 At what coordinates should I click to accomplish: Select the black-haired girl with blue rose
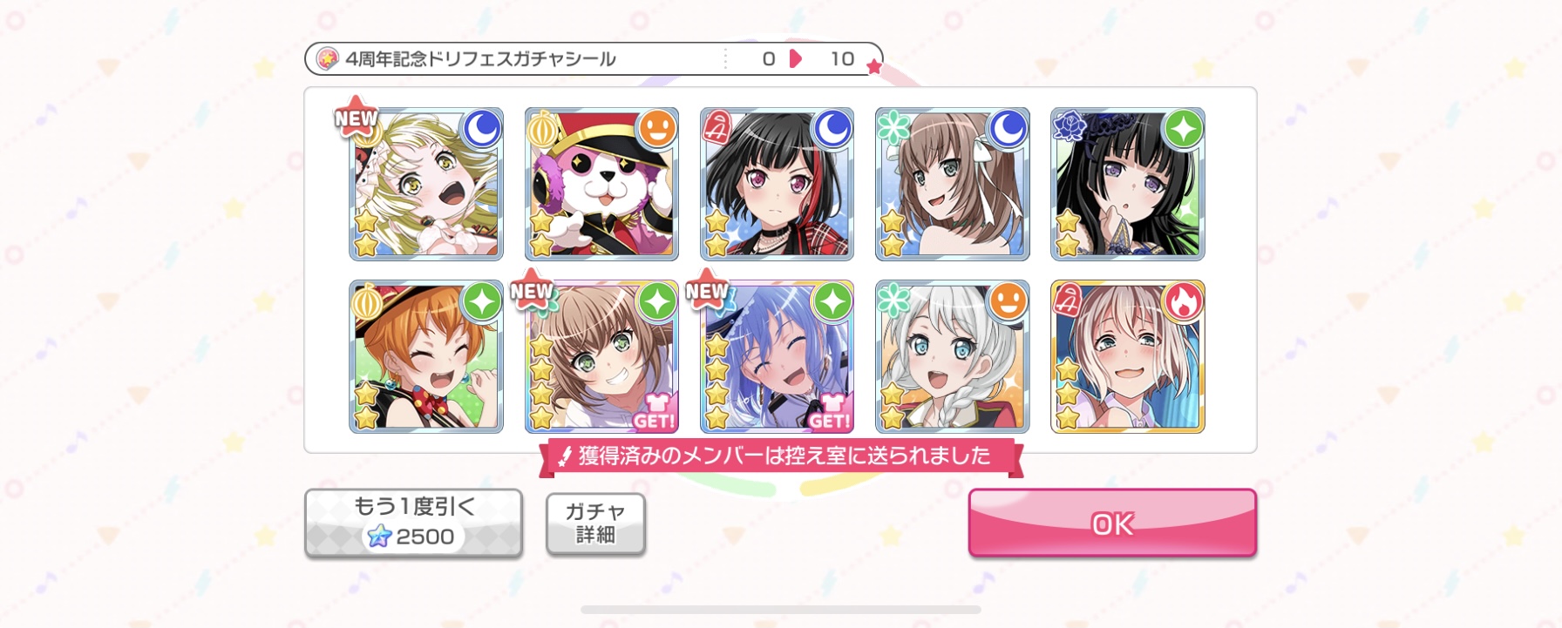[1127, 184]
